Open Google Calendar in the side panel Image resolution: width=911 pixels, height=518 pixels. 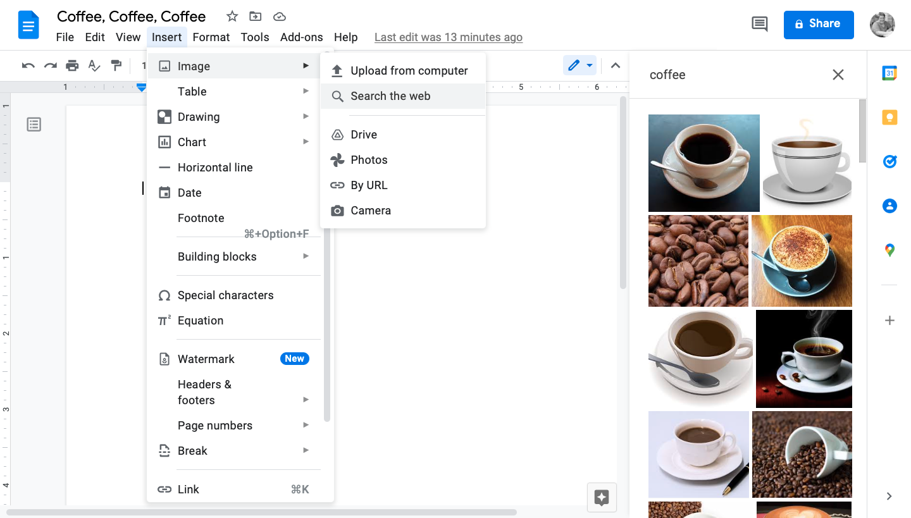click(889, 73)
